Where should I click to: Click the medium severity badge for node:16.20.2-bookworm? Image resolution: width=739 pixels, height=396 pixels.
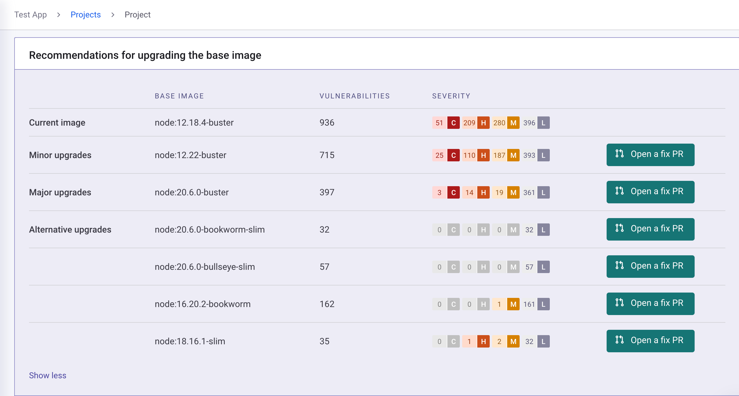[x=513, y=304]
